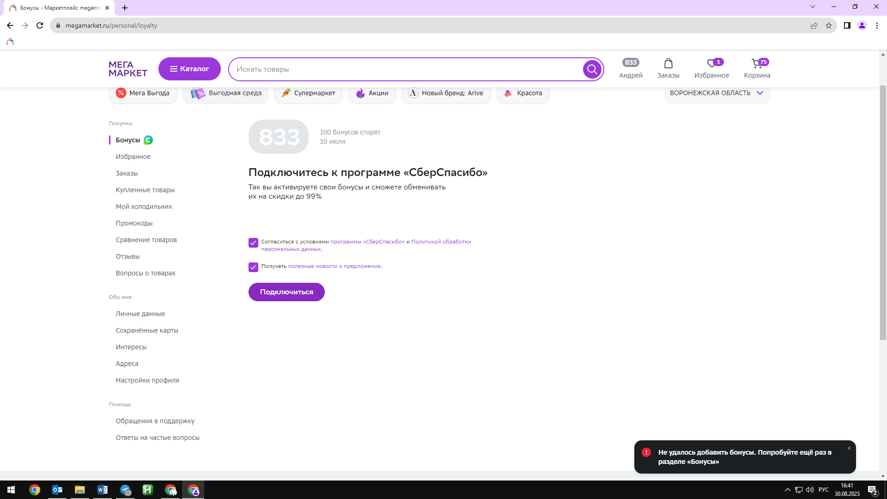This screenshot has height=499, width=887.
Task: Open Интересы in the sidebar
Action: click(x=131, y=347)
